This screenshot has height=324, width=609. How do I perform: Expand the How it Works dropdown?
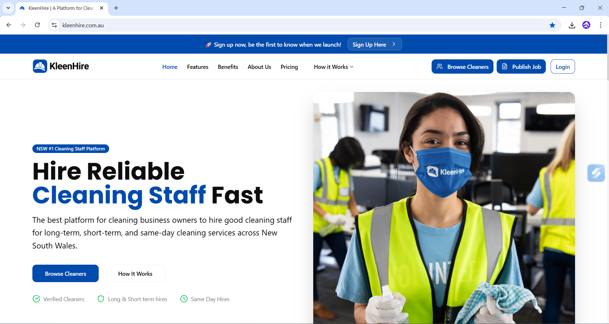click(x=333, y=67)
